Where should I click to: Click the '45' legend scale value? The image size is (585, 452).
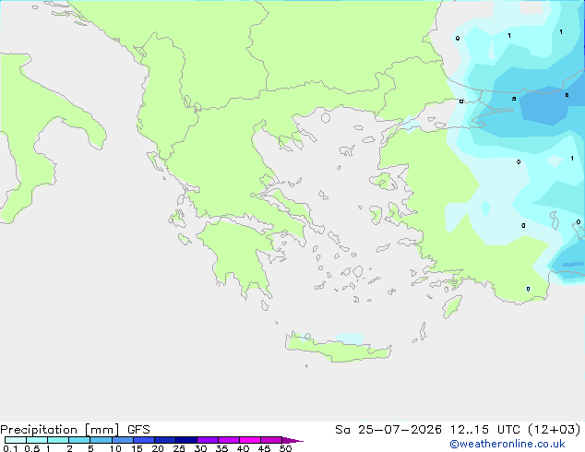coord(264,448)
